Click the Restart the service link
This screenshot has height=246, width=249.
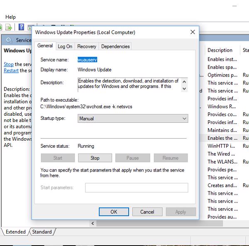pyautogui.click(x=11, y=70)
